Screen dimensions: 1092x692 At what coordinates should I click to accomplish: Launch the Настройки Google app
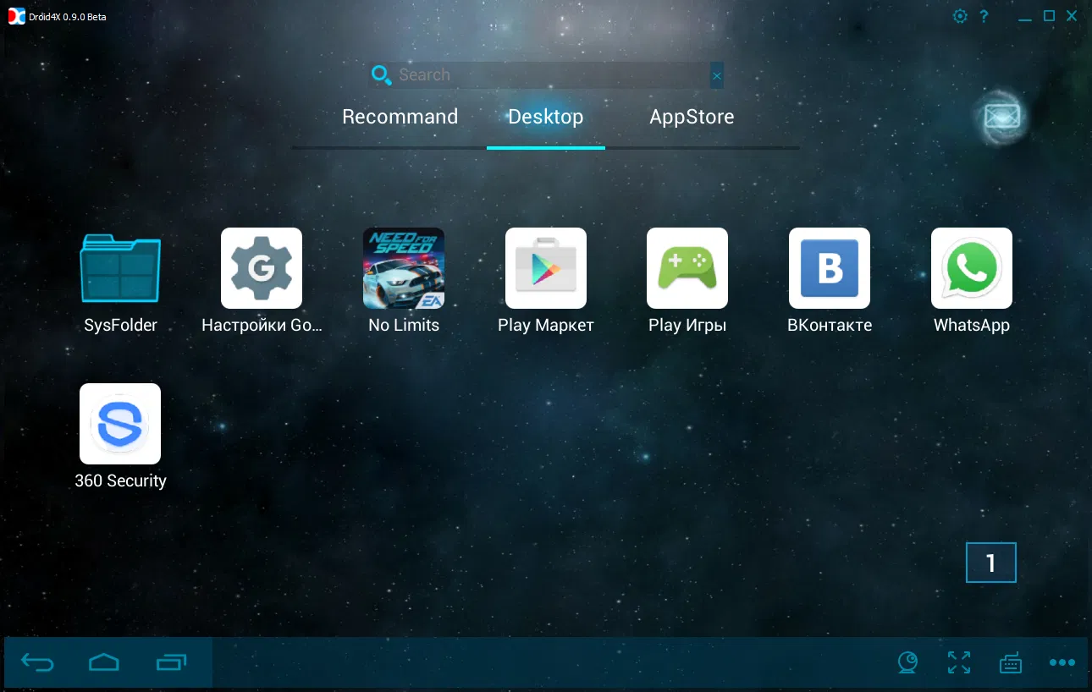[262, 268]
